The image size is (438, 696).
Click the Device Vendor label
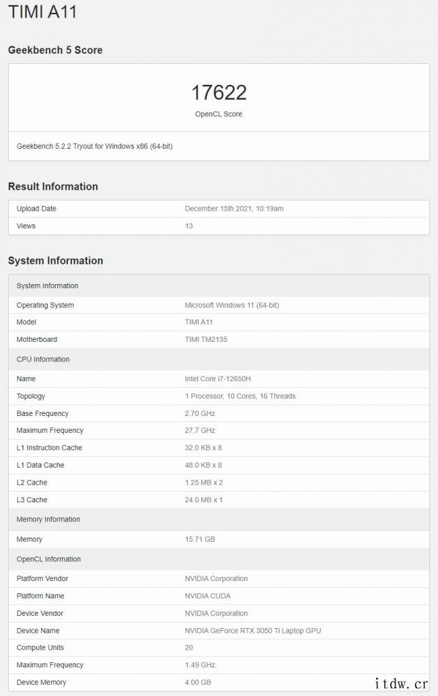(40, 614)
